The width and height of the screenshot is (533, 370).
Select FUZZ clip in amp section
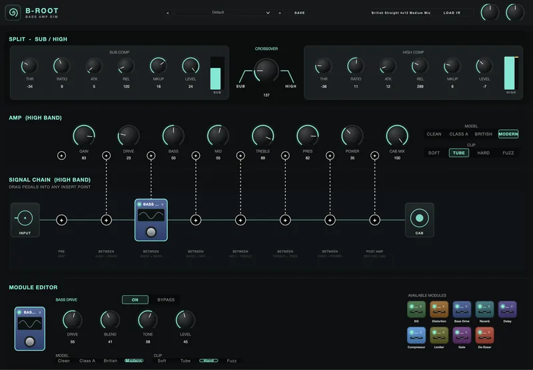click(508, 153)
